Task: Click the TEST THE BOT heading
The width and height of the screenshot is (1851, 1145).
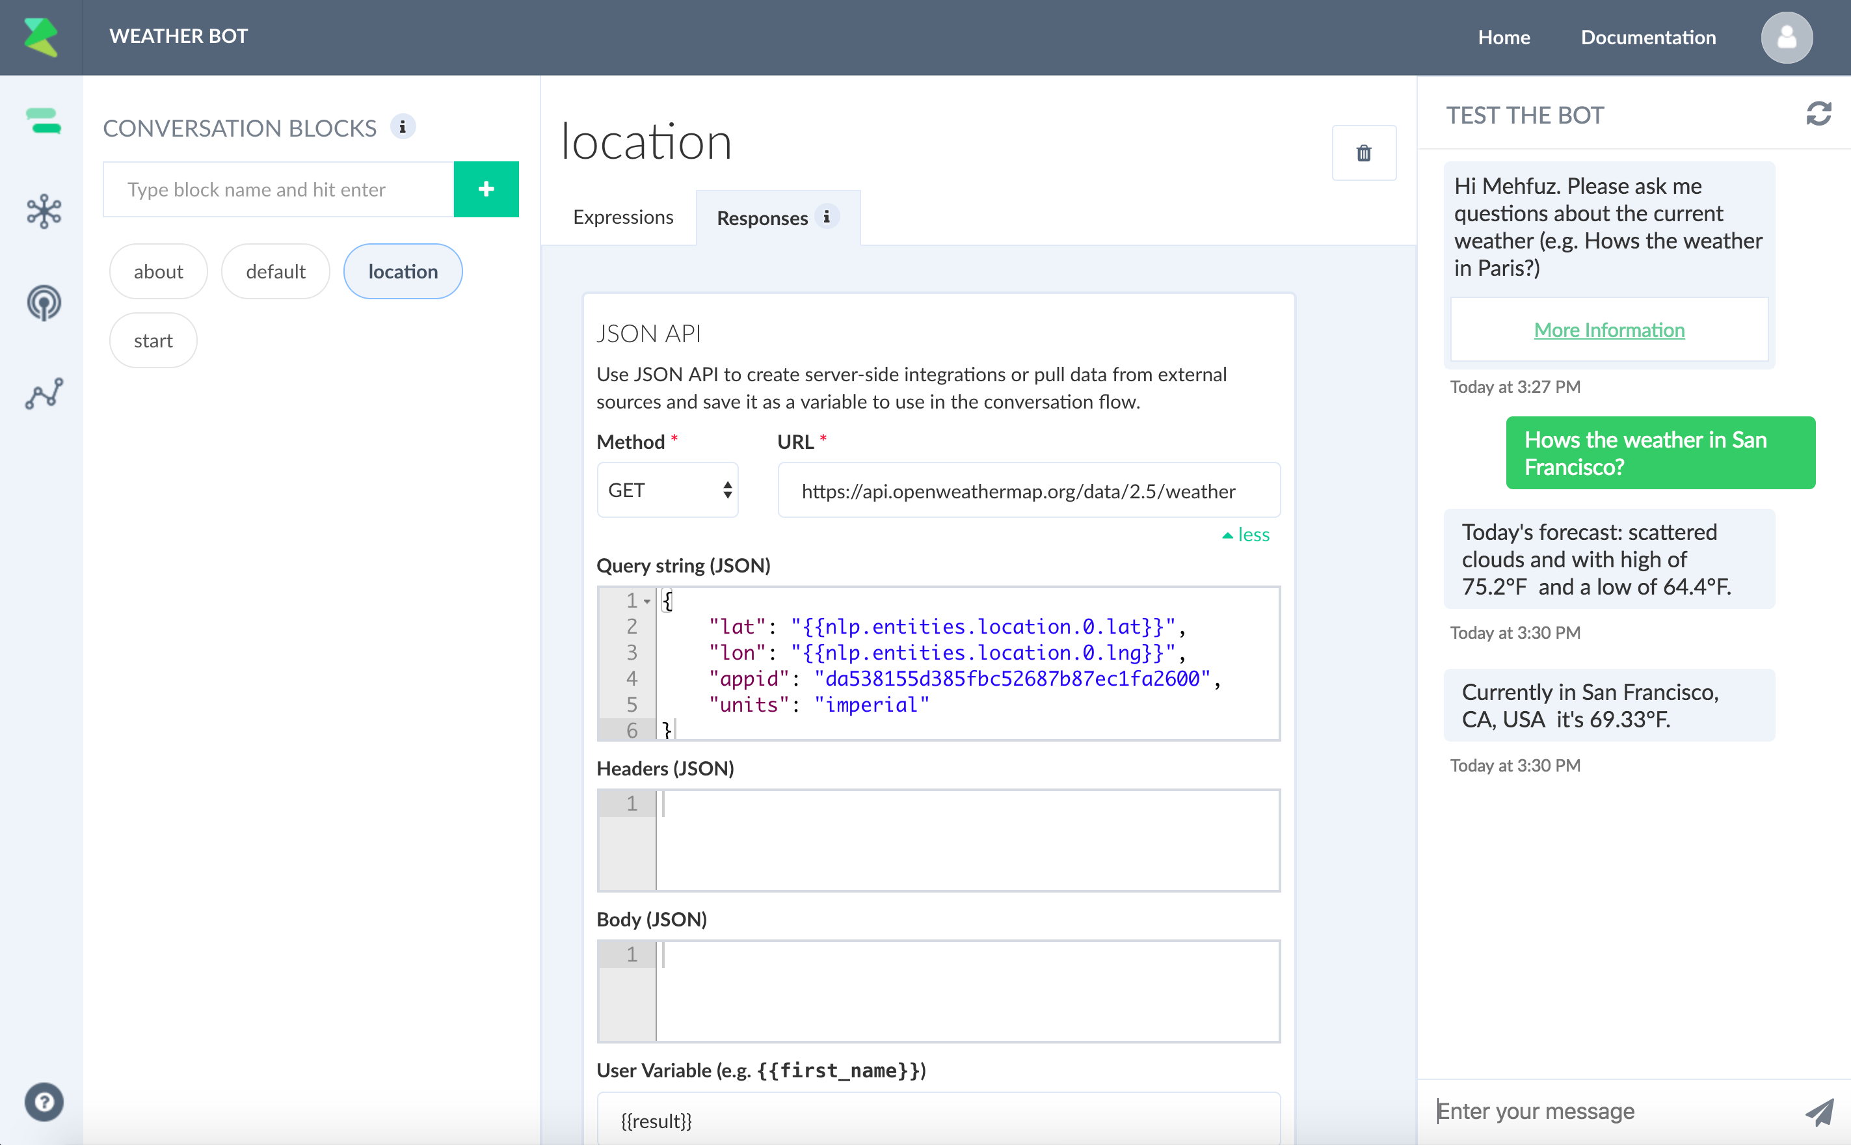Action: [1525, 115]
